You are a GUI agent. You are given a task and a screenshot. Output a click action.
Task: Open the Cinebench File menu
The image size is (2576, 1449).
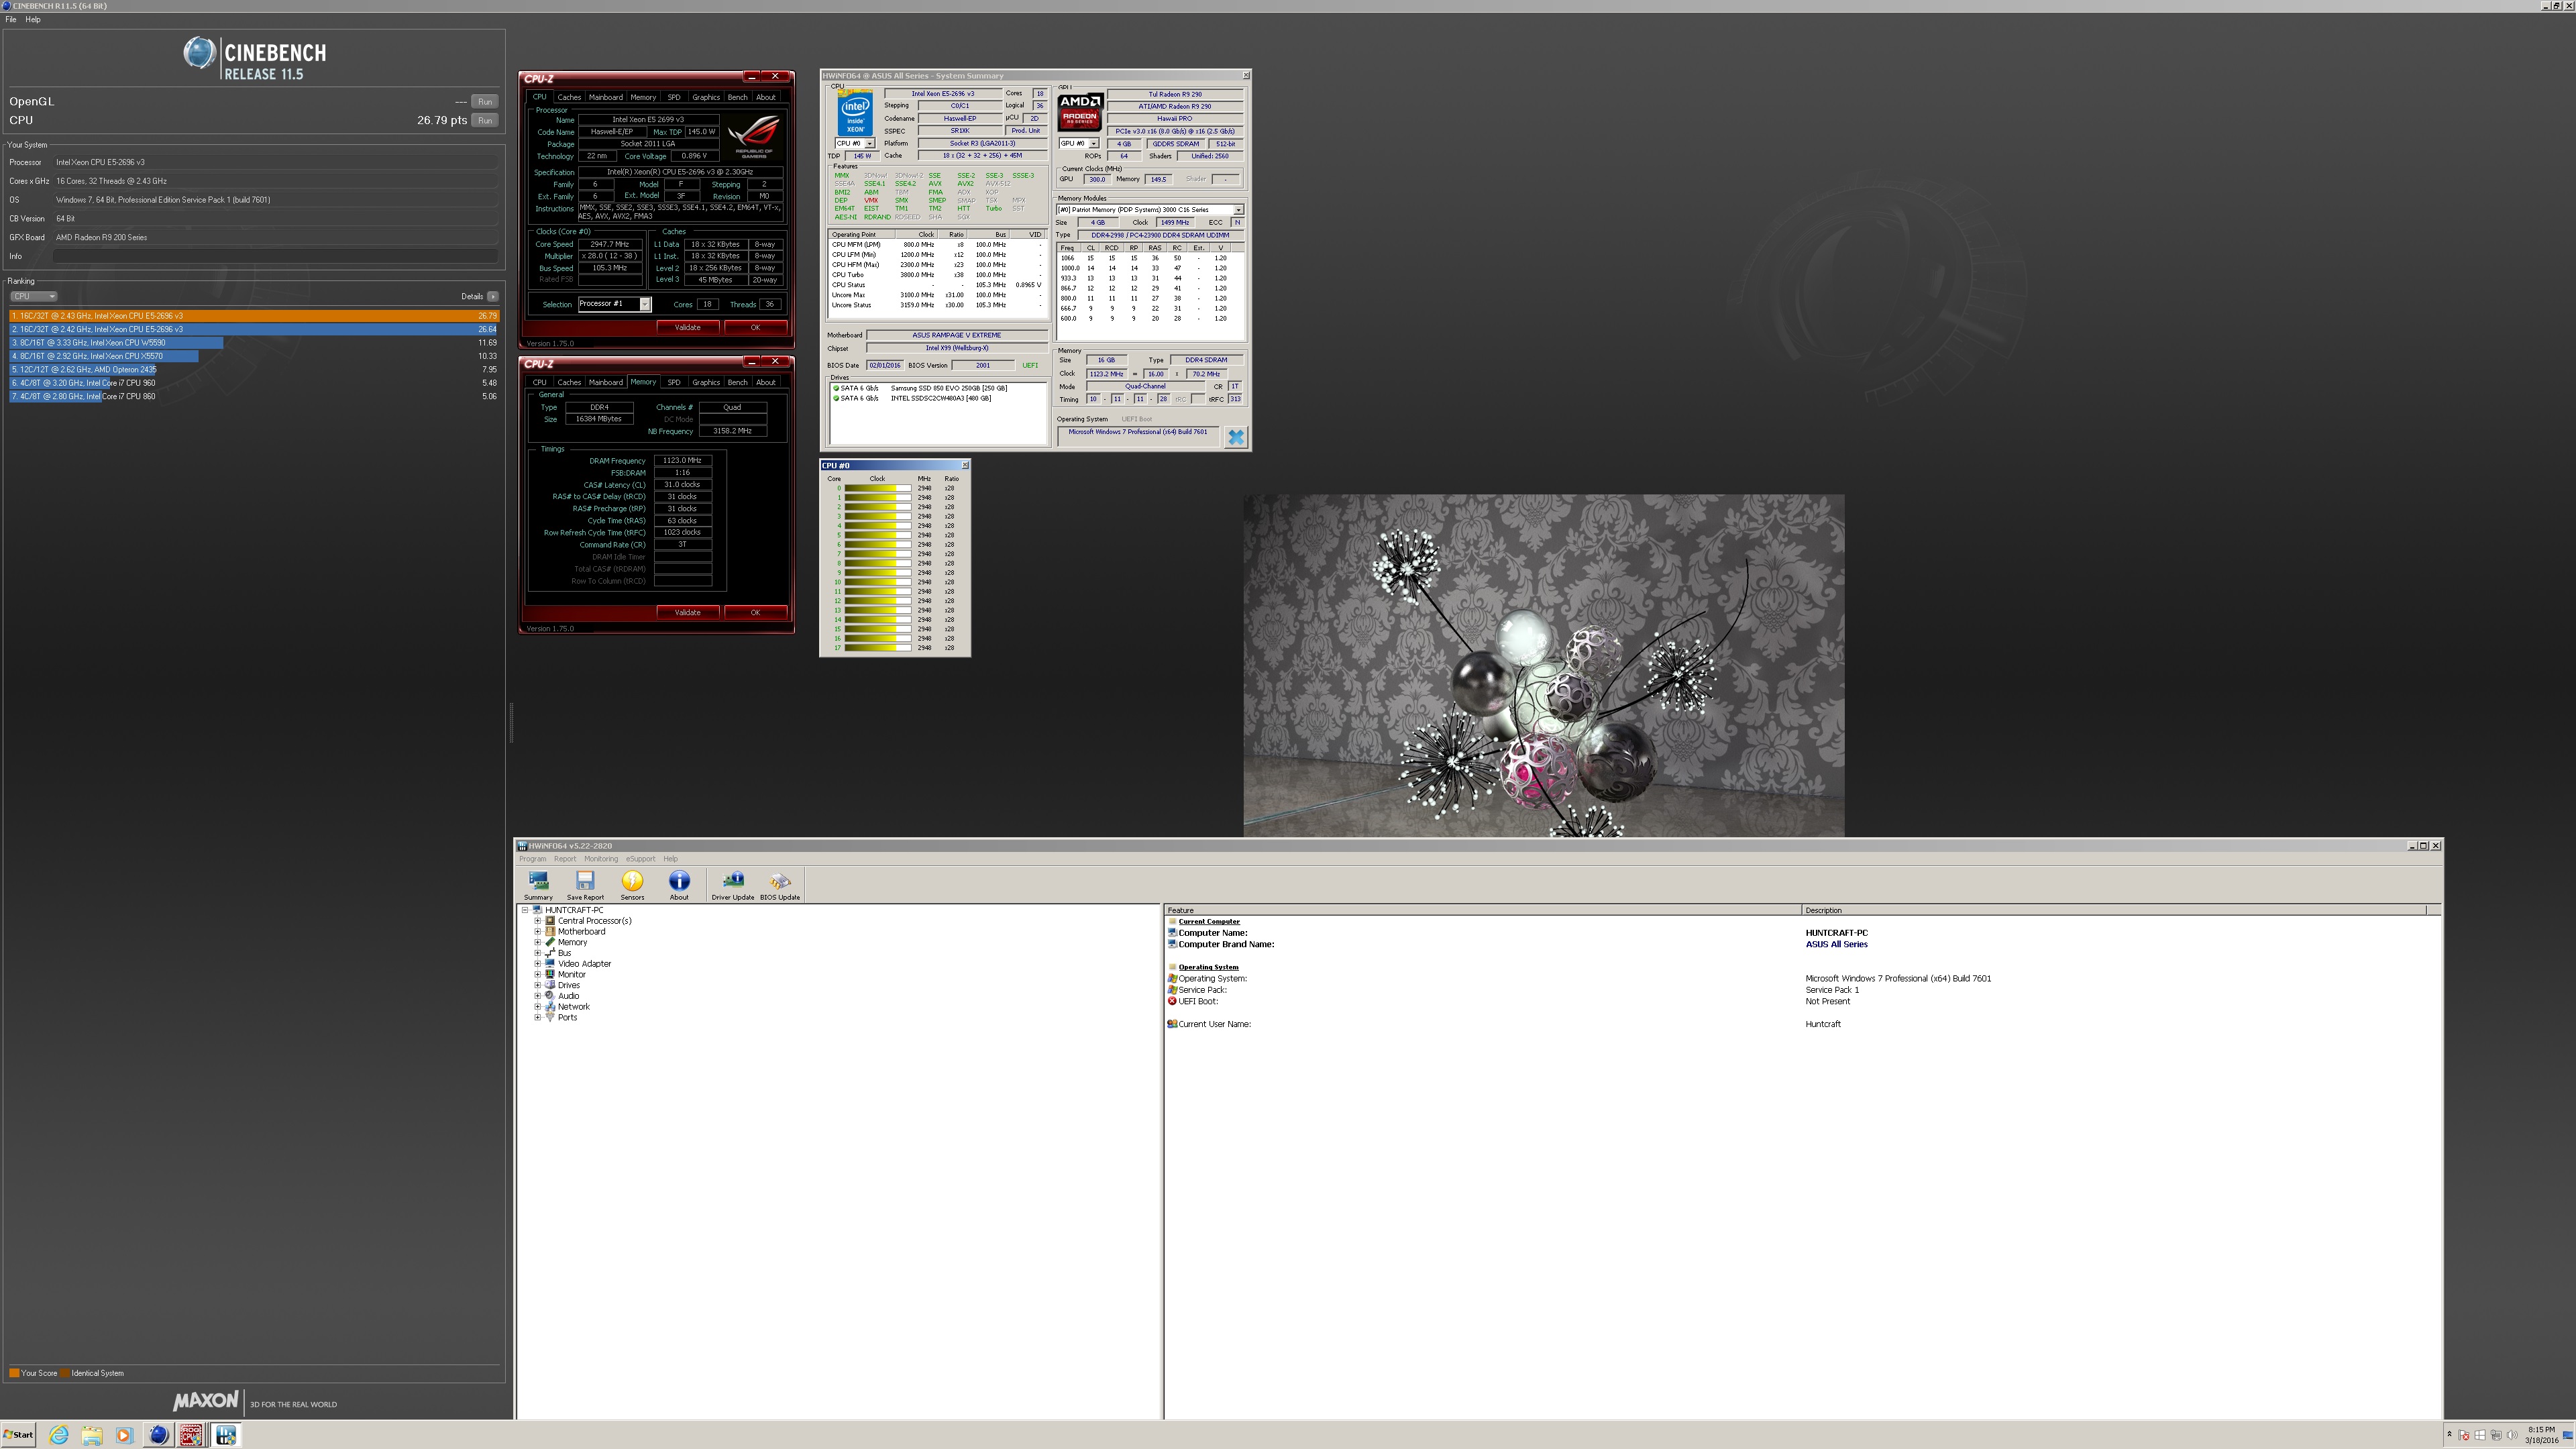click(x=11, y=19)
